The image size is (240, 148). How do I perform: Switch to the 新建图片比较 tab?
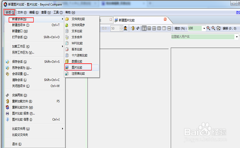(x=140, y=20)
